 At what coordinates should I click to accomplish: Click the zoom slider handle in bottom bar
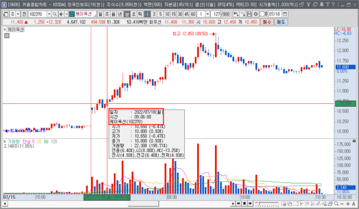(259, 203)
